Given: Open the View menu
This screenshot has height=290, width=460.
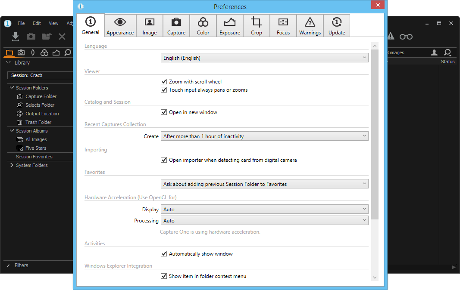Looking at the screenshot, I should point(53,23).
